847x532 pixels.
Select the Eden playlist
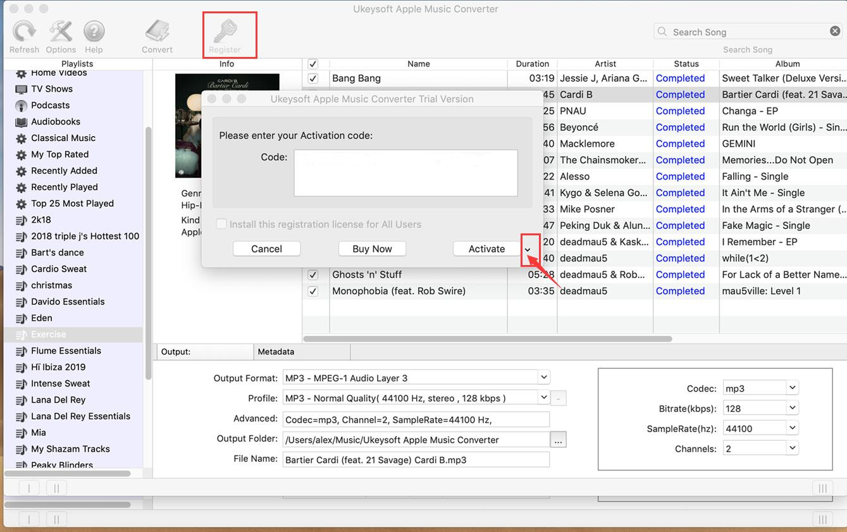click(42, 318)
